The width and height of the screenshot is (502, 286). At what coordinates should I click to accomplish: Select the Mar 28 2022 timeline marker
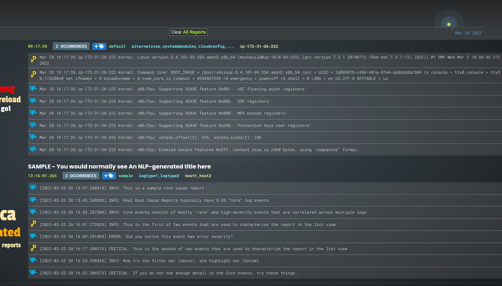449,25
